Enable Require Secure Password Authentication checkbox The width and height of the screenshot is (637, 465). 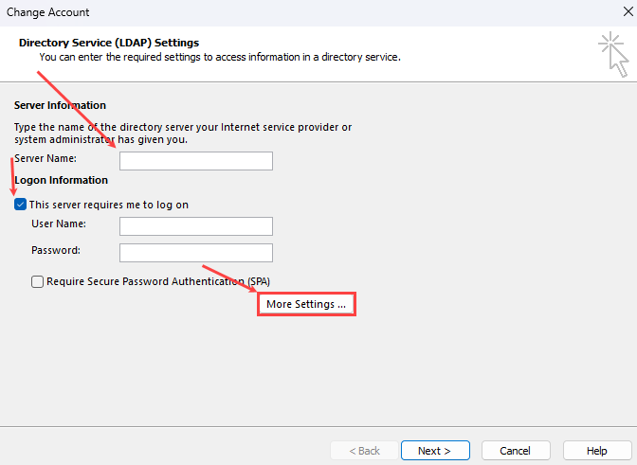click(38, 281)
